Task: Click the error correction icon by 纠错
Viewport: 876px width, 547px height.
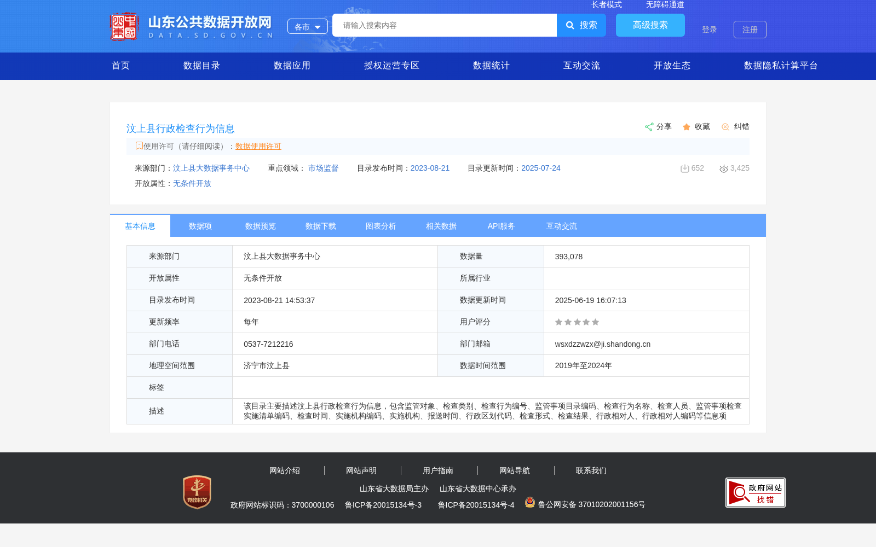Action: tap(725, 127)
